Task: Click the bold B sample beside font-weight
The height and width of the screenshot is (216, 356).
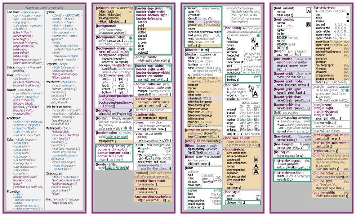Action: (x=308, y=25)
